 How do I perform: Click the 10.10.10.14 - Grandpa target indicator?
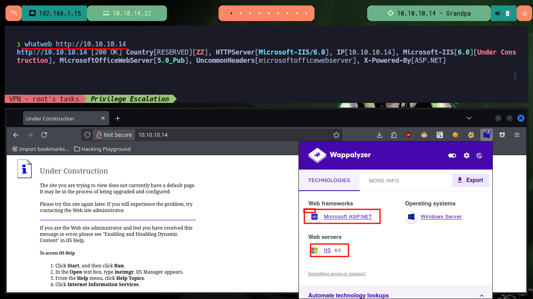(429, 13)
